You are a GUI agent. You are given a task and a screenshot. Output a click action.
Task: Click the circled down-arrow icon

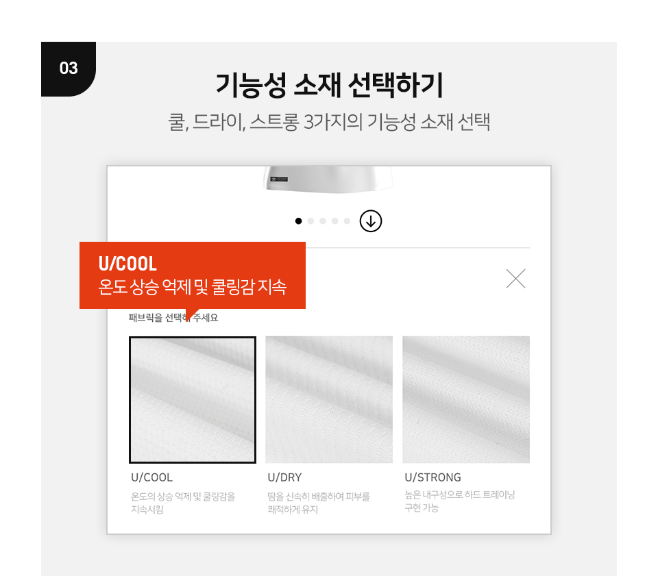371,221
